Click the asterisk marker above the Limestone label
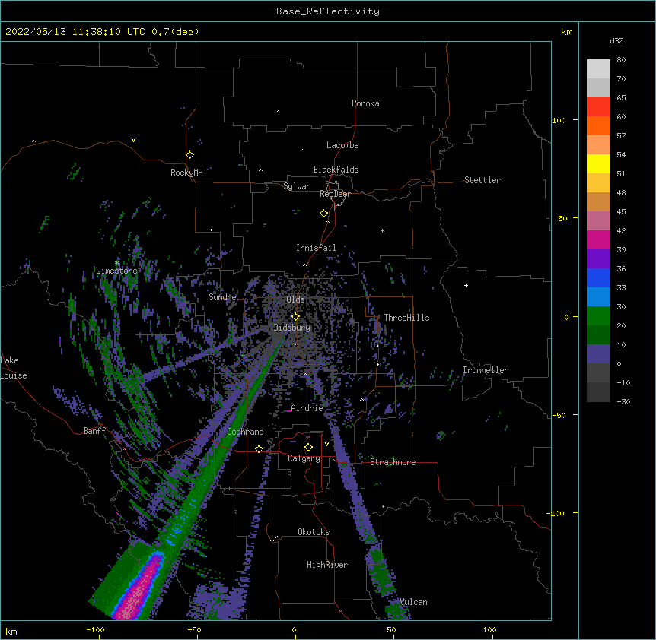The width and height of the screenshot is (656, 640). (x=117, y=263)
